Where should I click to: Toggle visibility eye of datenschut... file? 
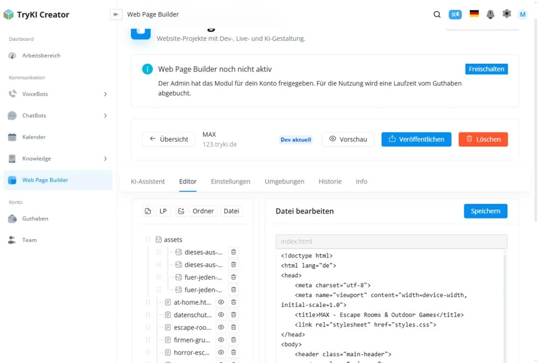[221, 315]
